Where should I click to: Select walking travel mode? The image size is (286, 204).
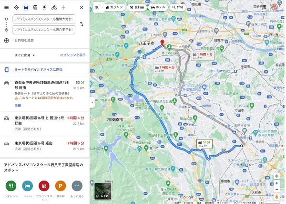point(45,8)
